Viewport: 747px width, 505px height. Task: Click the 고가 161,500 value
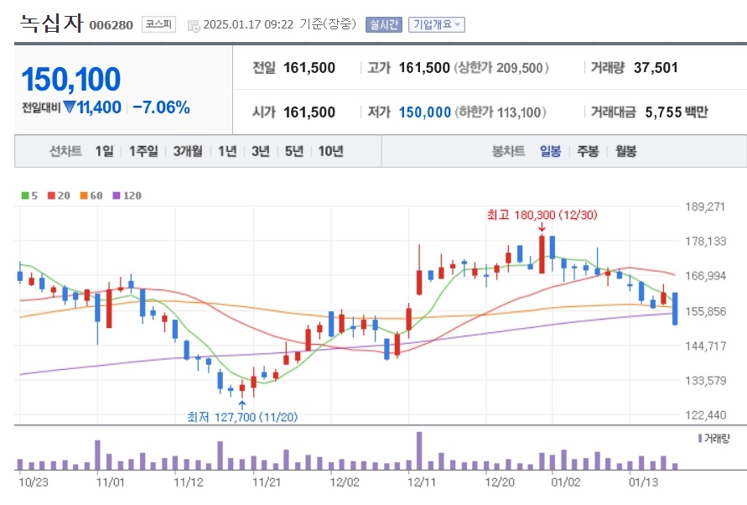tap(424, 68)
